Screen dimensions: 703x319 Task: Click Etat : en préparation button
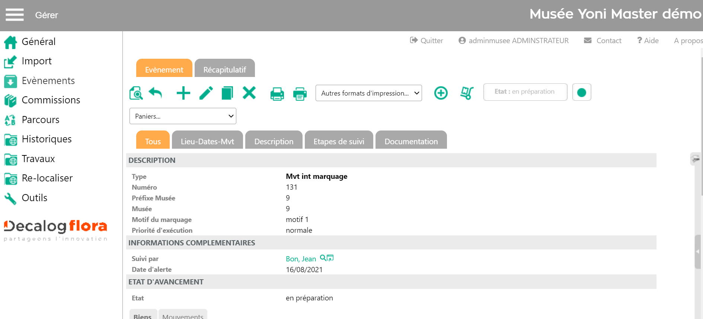pos(525,92)
